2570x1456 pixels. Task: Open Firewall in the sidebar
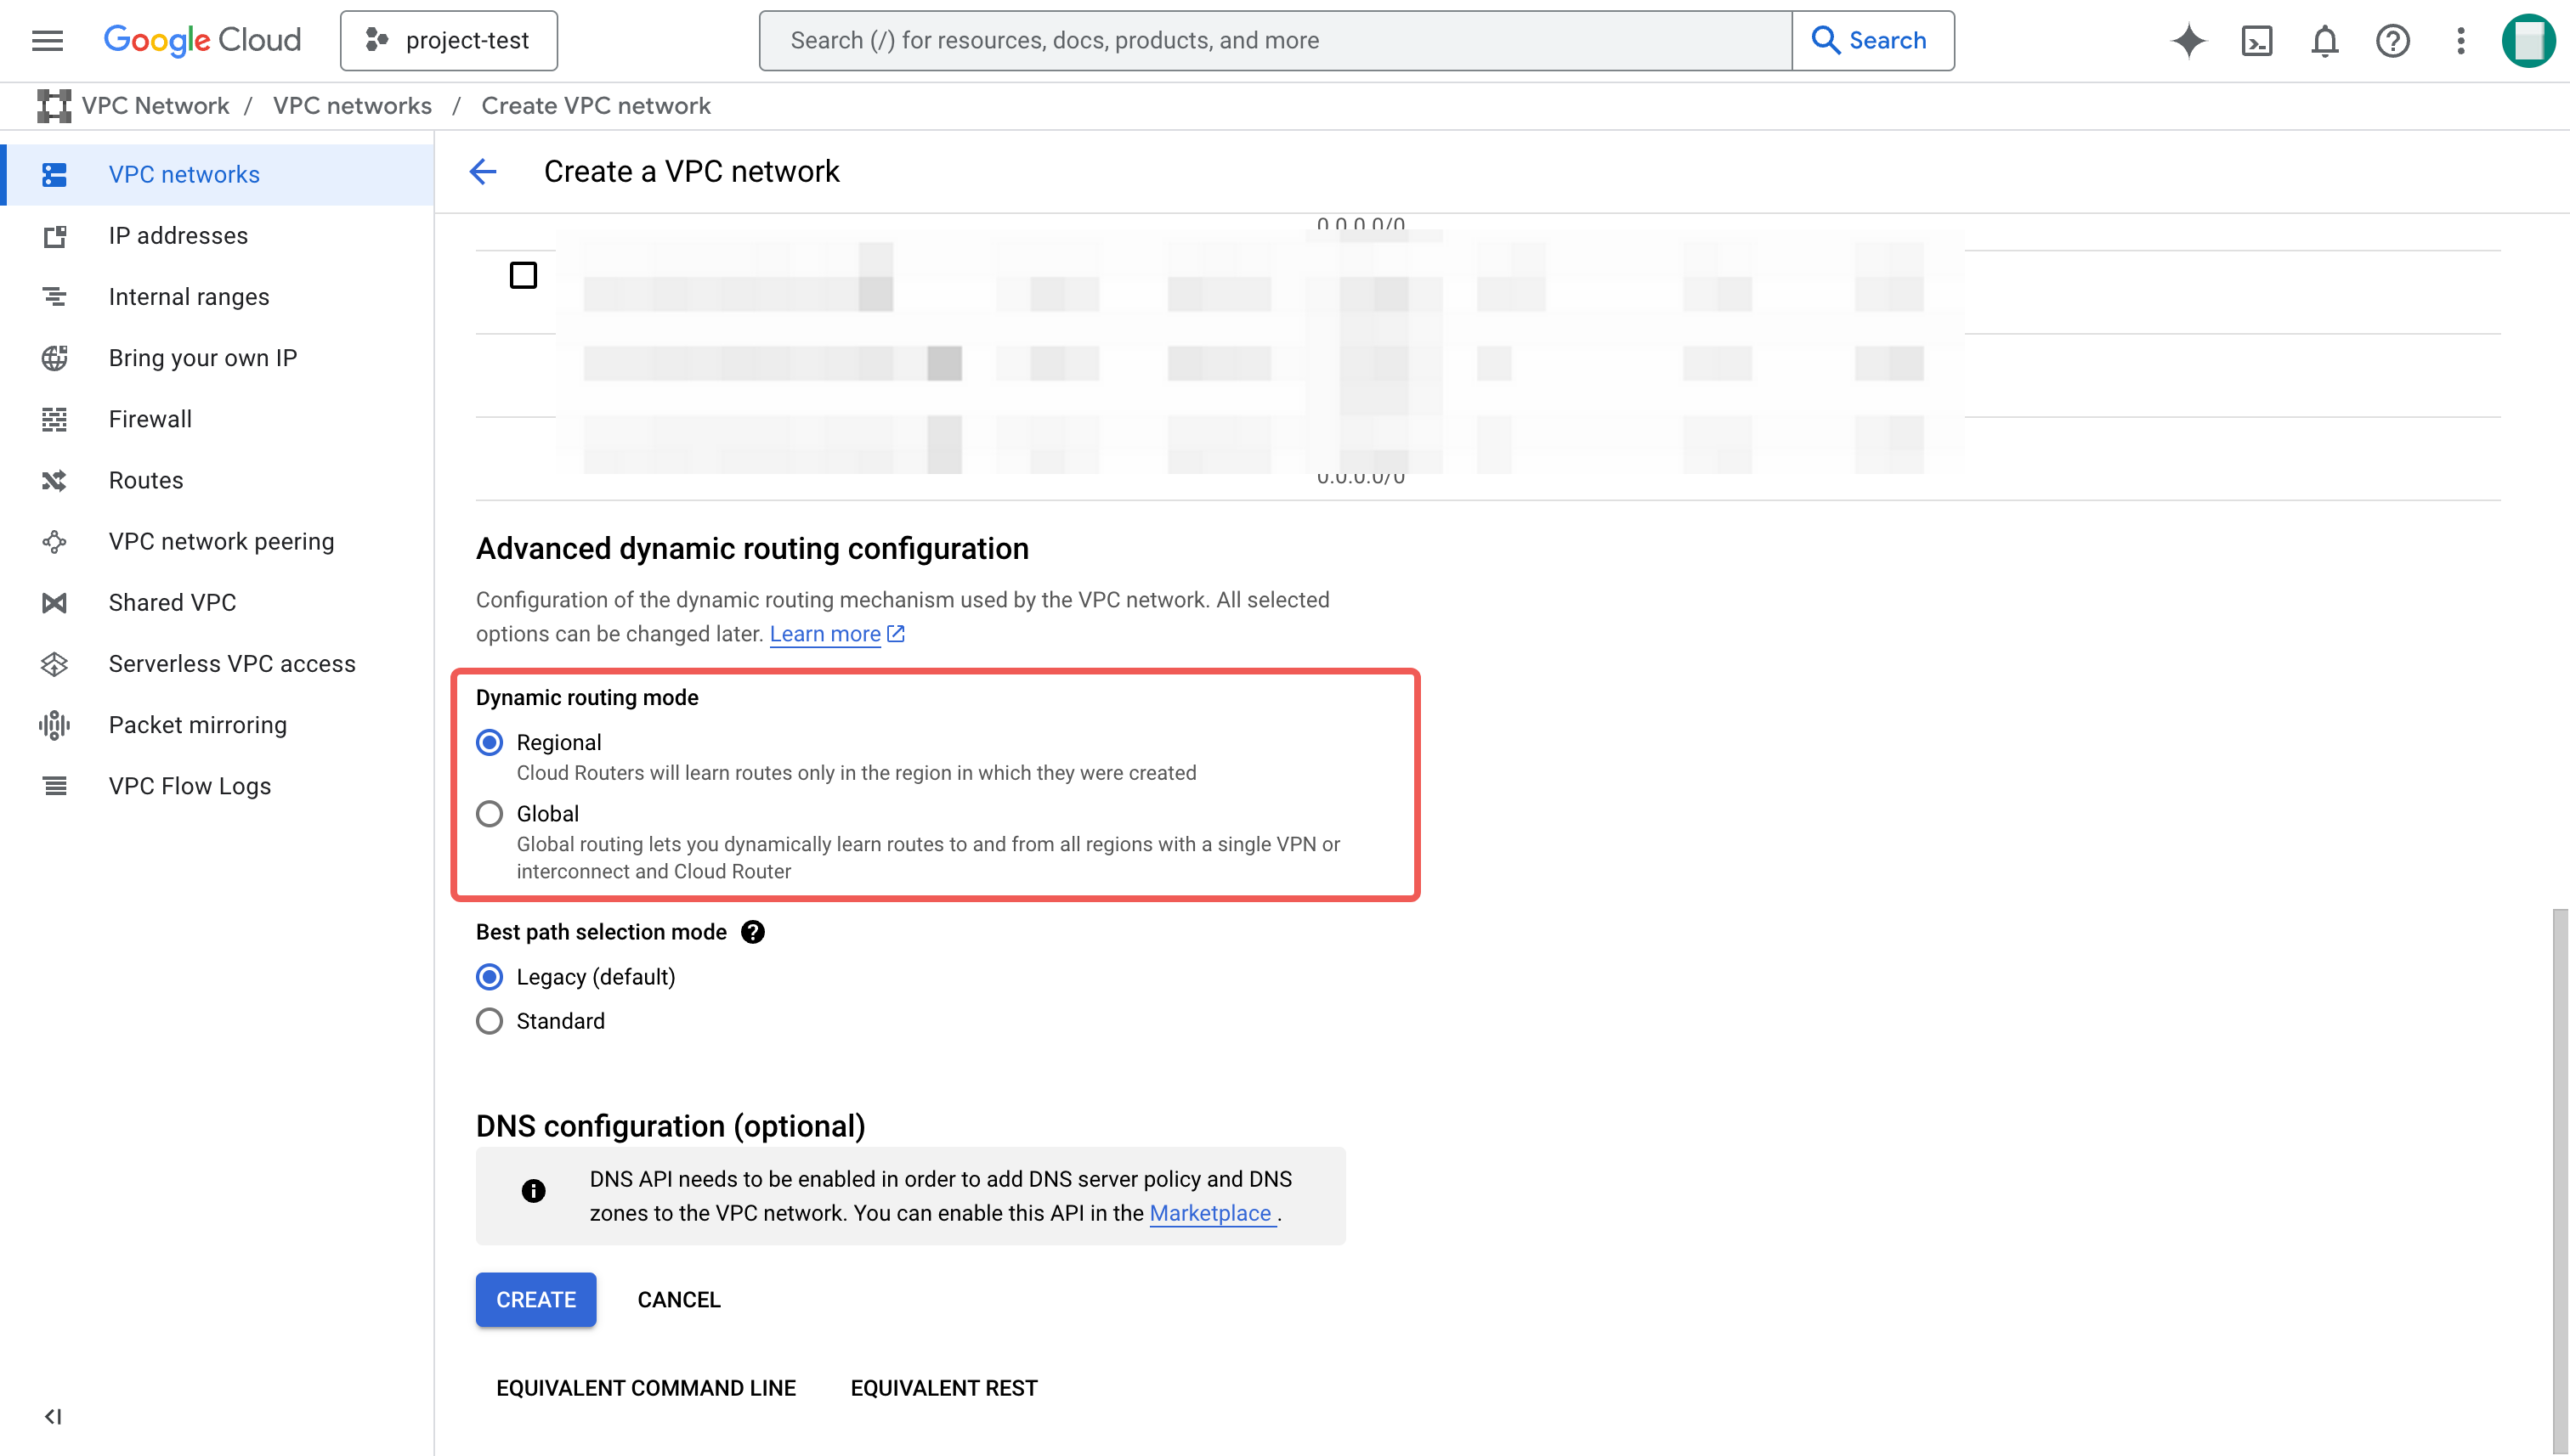pyautogui.click(x=150, y=419)
